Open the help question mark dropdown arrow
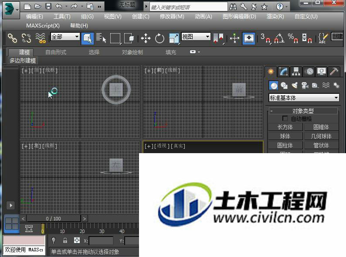The image size is (346, 257). [287, 7]
